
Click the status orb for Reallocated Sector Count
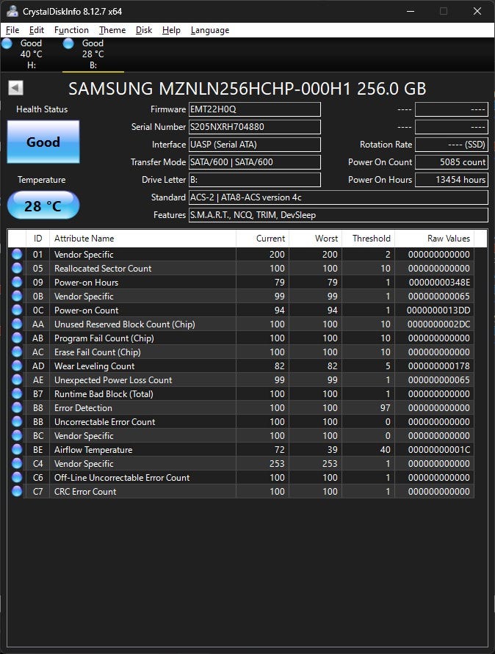(x=17, y=268)
